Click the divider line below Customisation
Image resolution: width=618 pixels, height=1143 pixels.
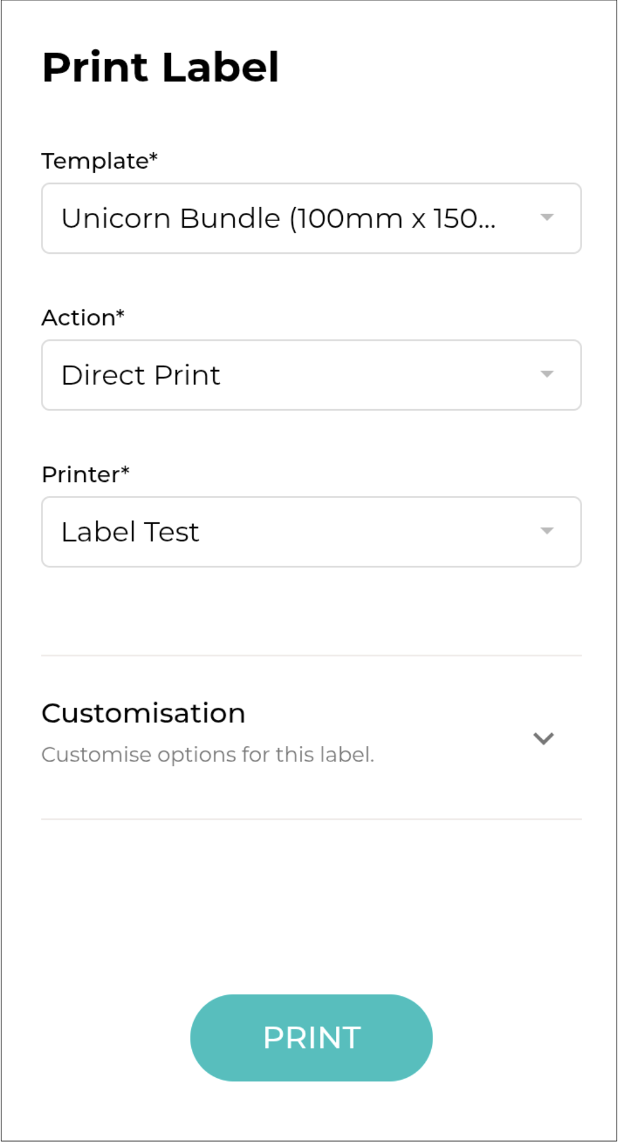point(311,819)
